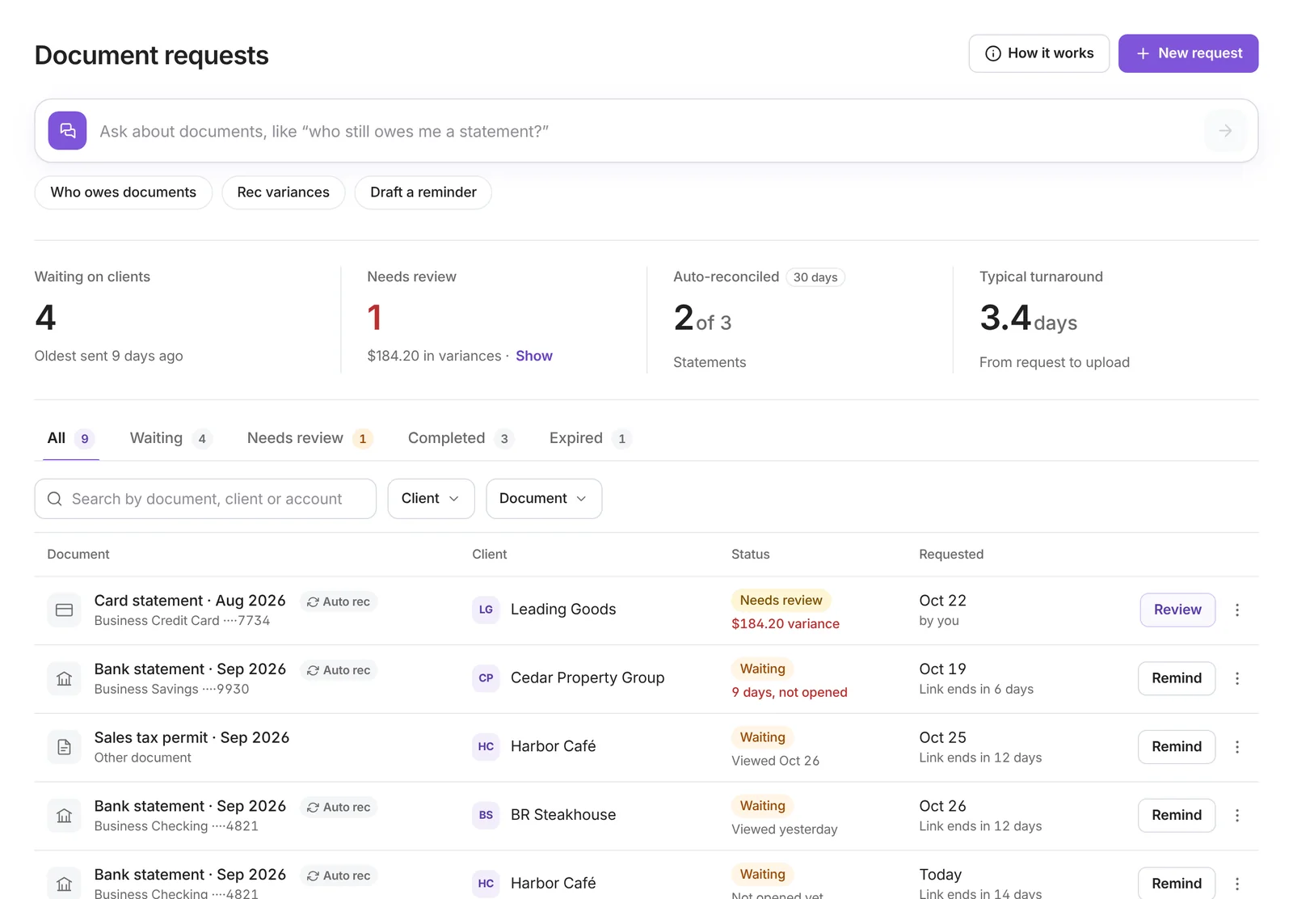Click the Search by document field

pos(205,499)
